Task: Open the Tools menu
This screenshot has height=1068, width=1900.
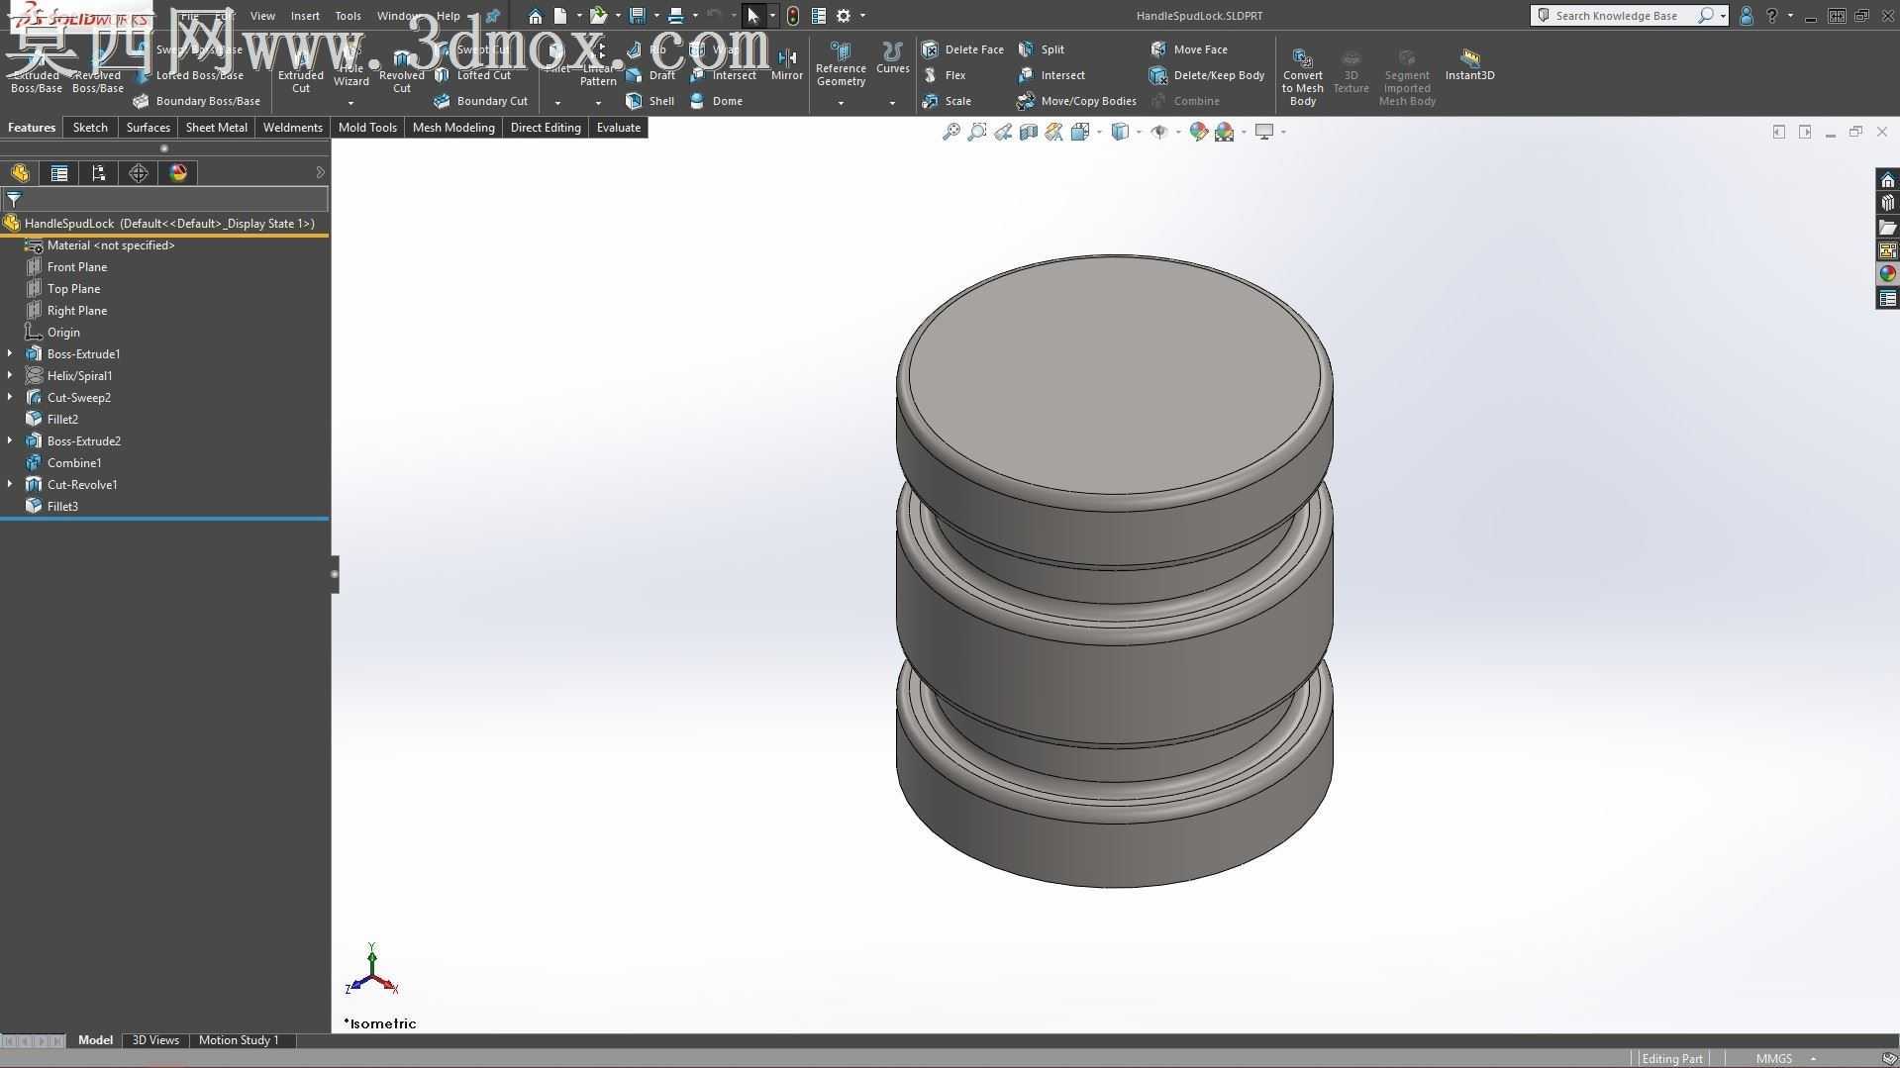Action: [x=348, y=16]
